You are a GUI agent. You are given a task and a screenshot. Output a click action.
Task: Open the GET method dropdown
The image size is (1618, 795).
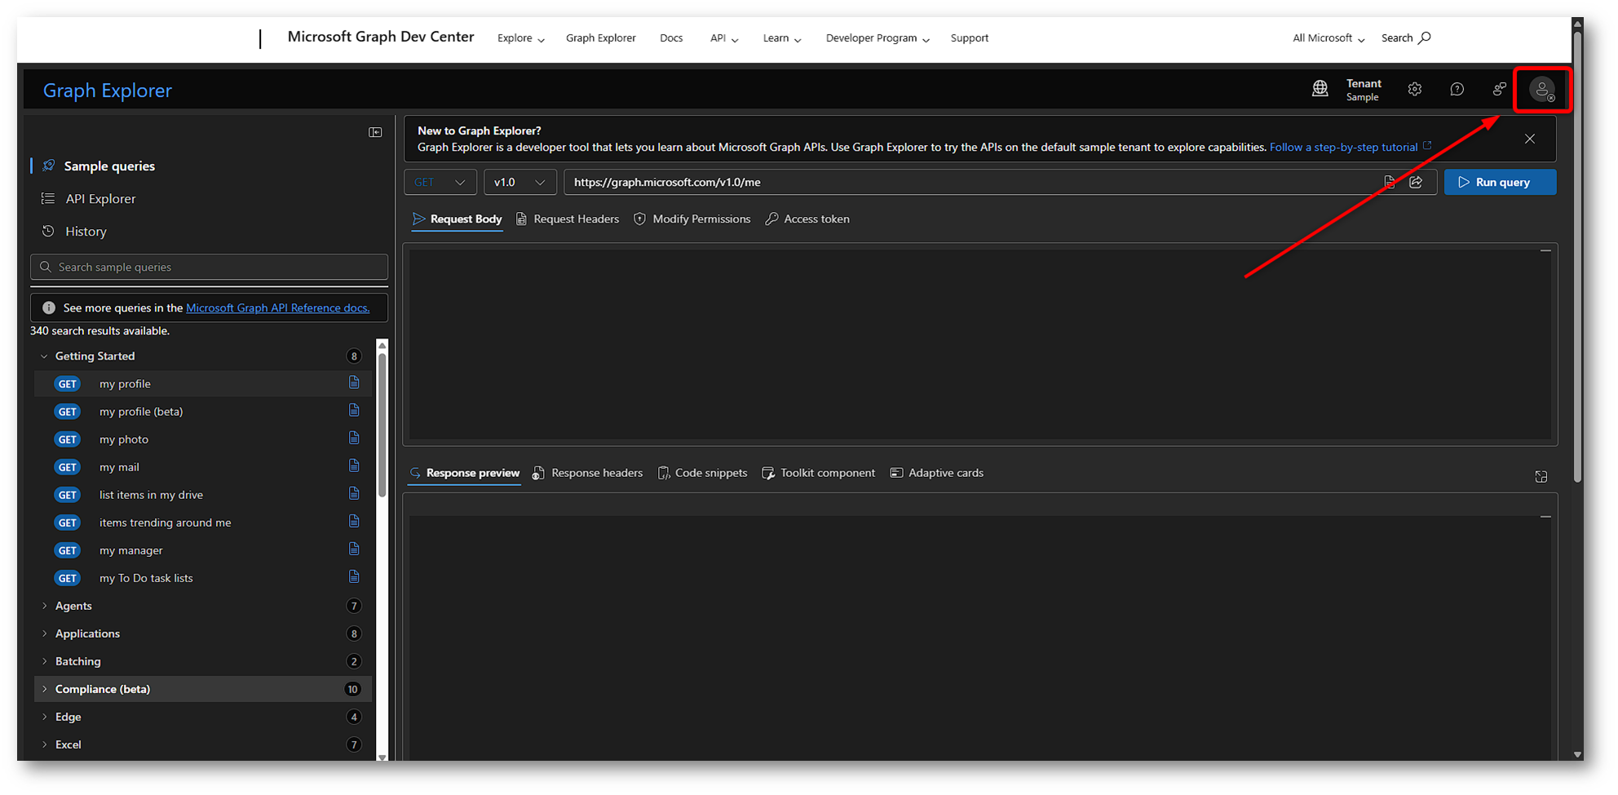[x=440, y=182]
